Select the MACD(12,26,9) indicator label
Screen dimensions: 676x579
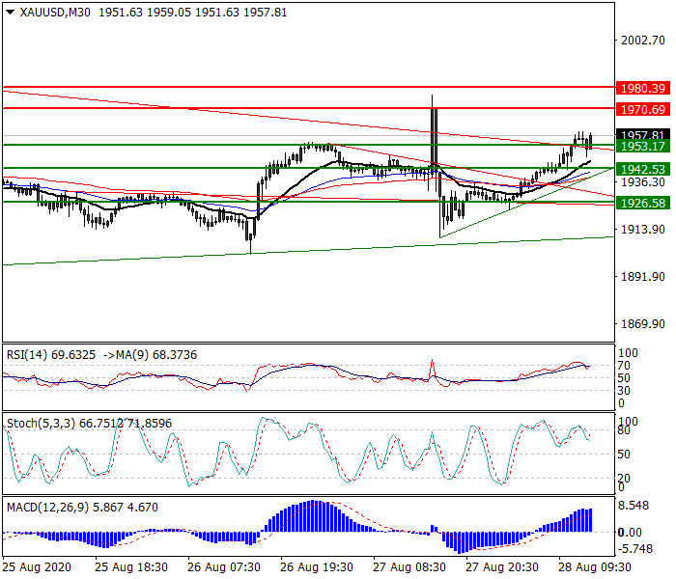pyautogui.click(x=47, y=508)
